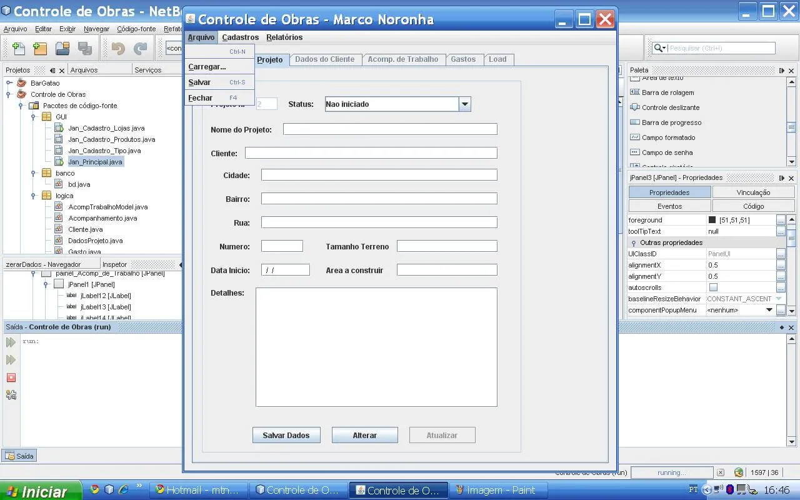Click the New Project icon in NetBeans toolbar
800x500 pixels.
40,48
